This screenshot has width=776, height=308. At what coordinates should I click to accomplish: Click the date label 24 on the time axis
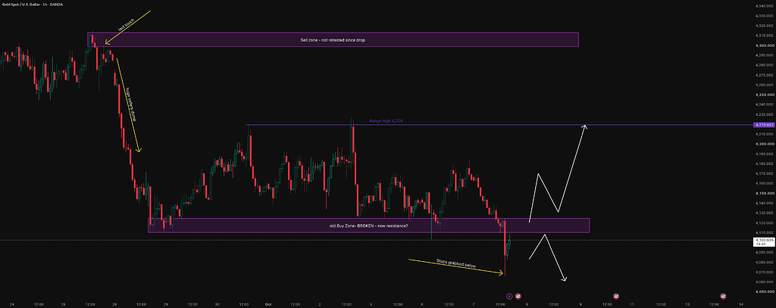pyautogui.click(x=12, y=304)
